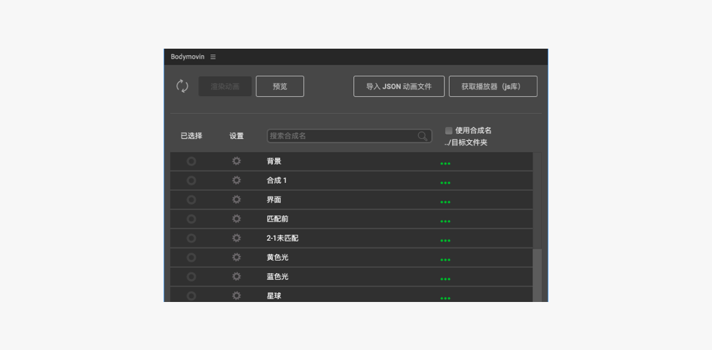Screen dimensions: 712x350
Task: Open settings gear for 背景
Action: 236,161
